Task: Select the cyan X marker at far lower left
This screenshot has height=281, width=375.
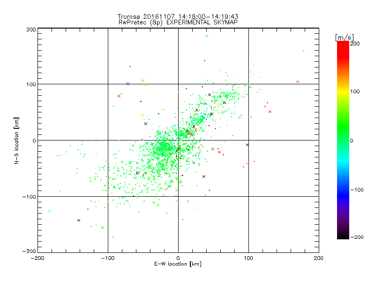Action: pos(50,211)
